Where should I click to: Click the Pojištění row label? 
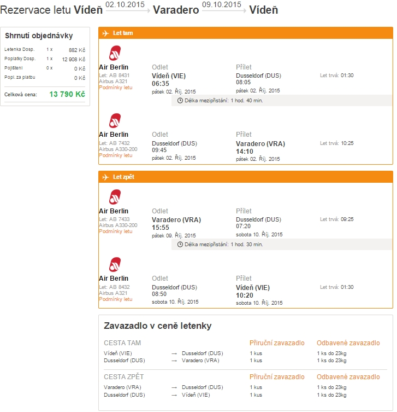13,68
